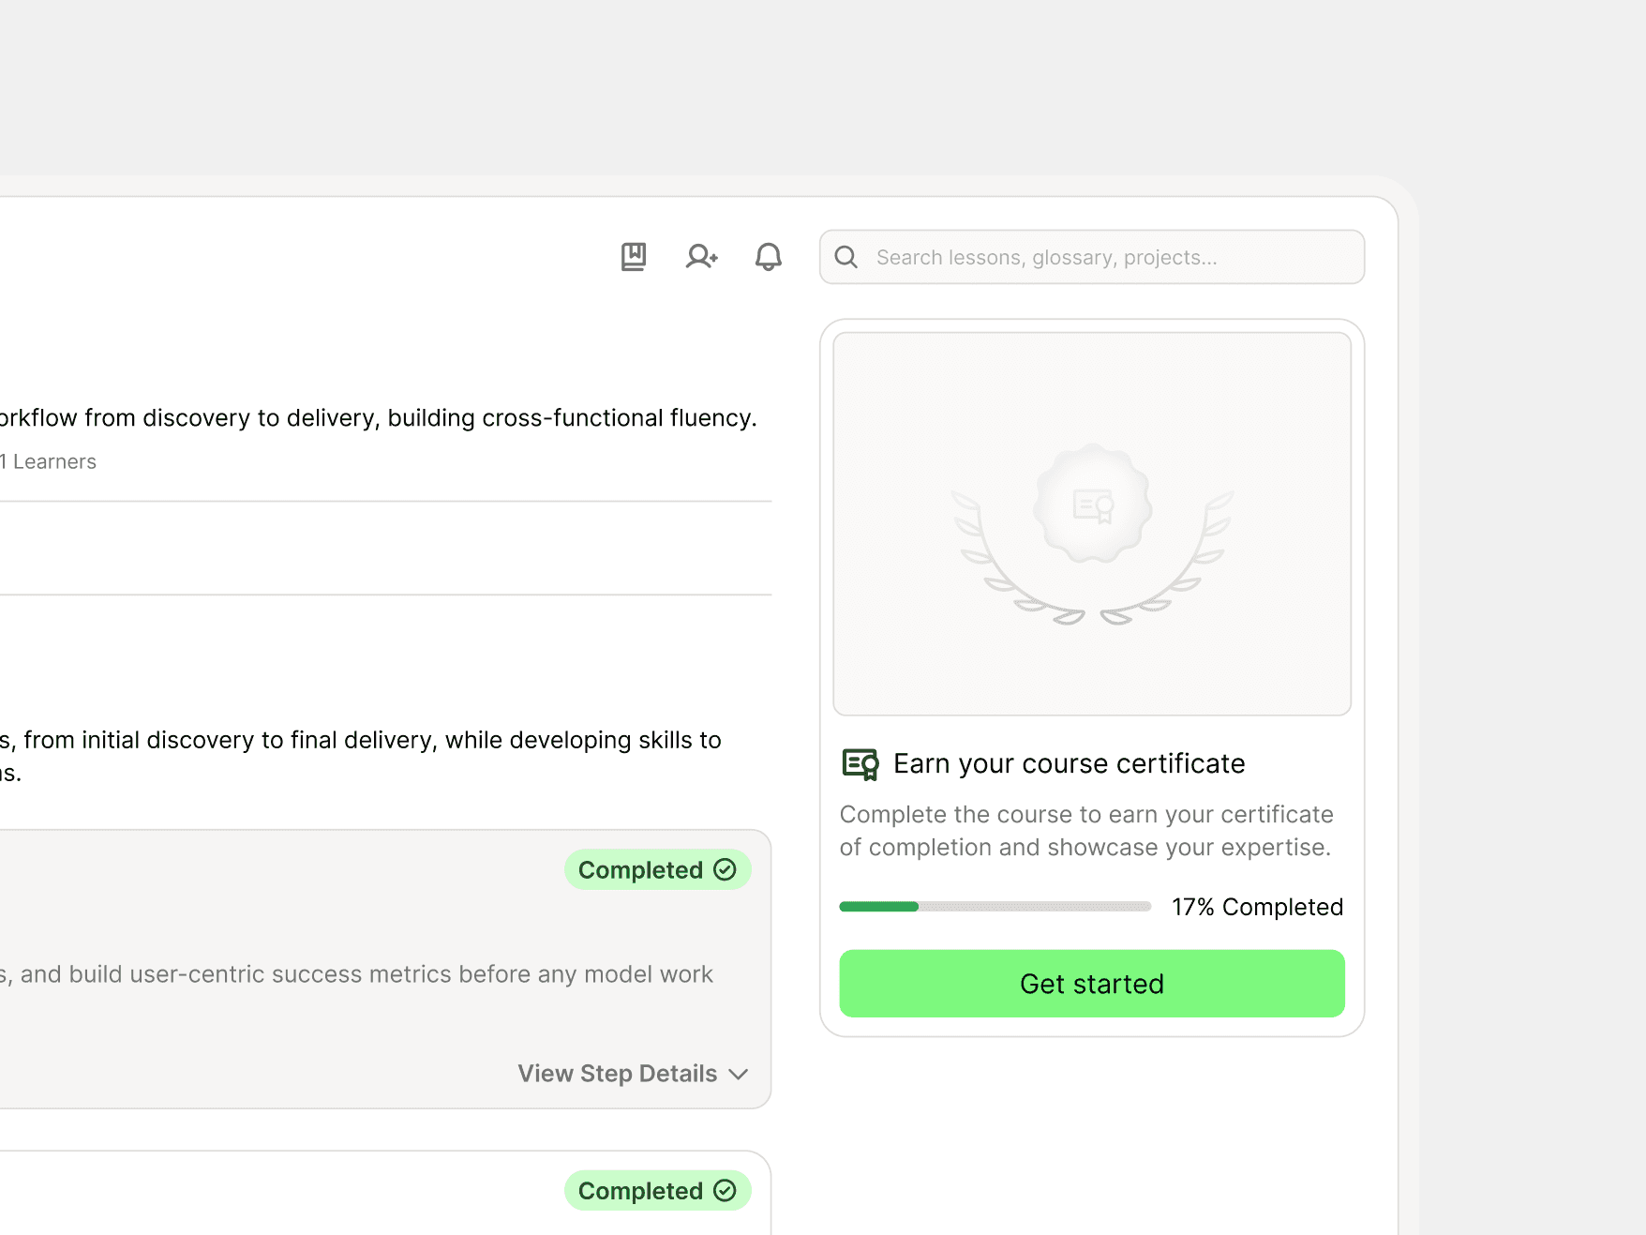Click the check icon in lower Completed badge
Screen dimensions: 1646x1235
click(x=725, y=1190)
